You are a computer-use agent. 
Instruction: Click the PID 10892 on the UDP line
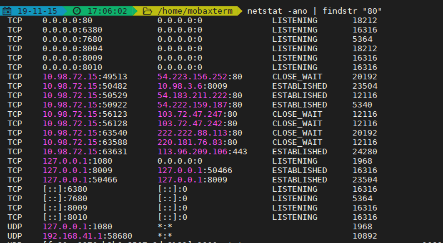pyautogui.click(x=365, y=236)
